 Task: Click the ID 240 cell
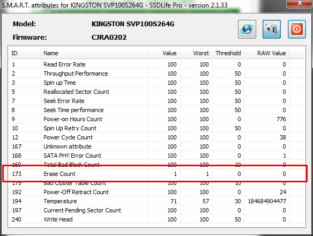point(17,219)
